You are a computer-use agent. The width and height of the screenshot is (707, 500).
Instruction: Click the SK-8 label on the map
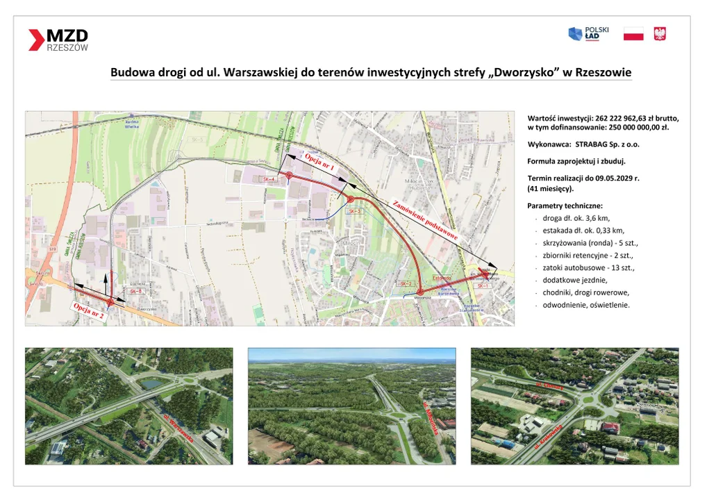135,292
